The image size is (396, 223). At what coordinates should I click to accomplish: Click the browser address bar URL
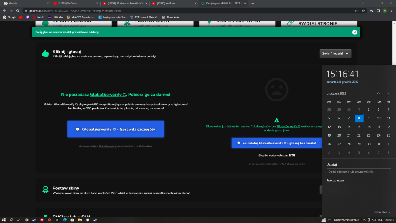[75, 11]
